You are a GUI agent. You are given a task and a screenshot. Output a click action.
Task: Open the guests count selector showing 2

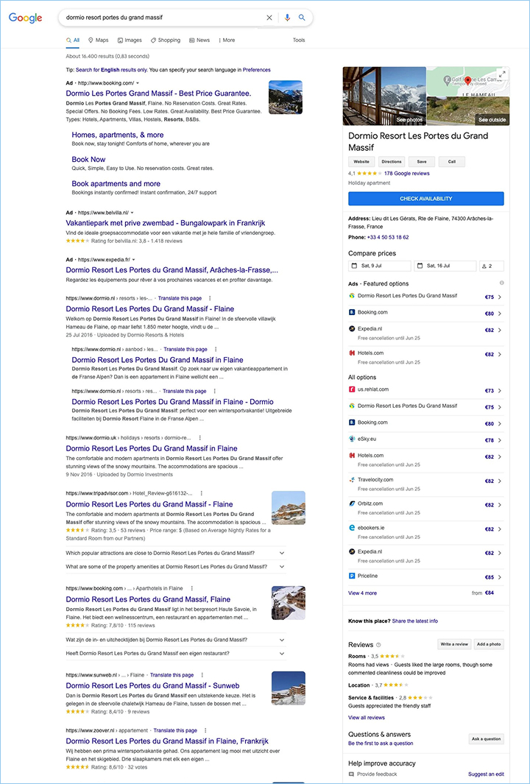pos(492,266)
